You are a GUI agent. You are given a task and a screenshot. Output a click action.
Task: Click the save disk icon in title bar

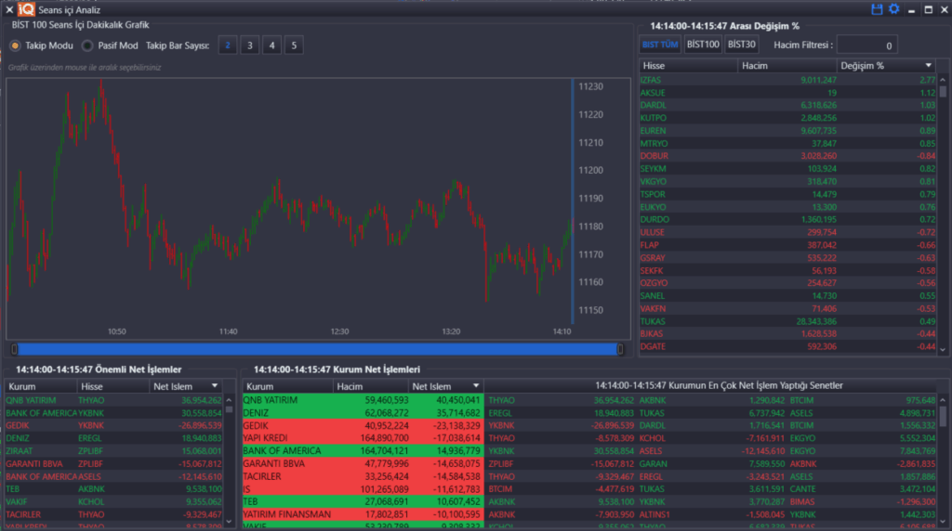click(x=877, y=9)
